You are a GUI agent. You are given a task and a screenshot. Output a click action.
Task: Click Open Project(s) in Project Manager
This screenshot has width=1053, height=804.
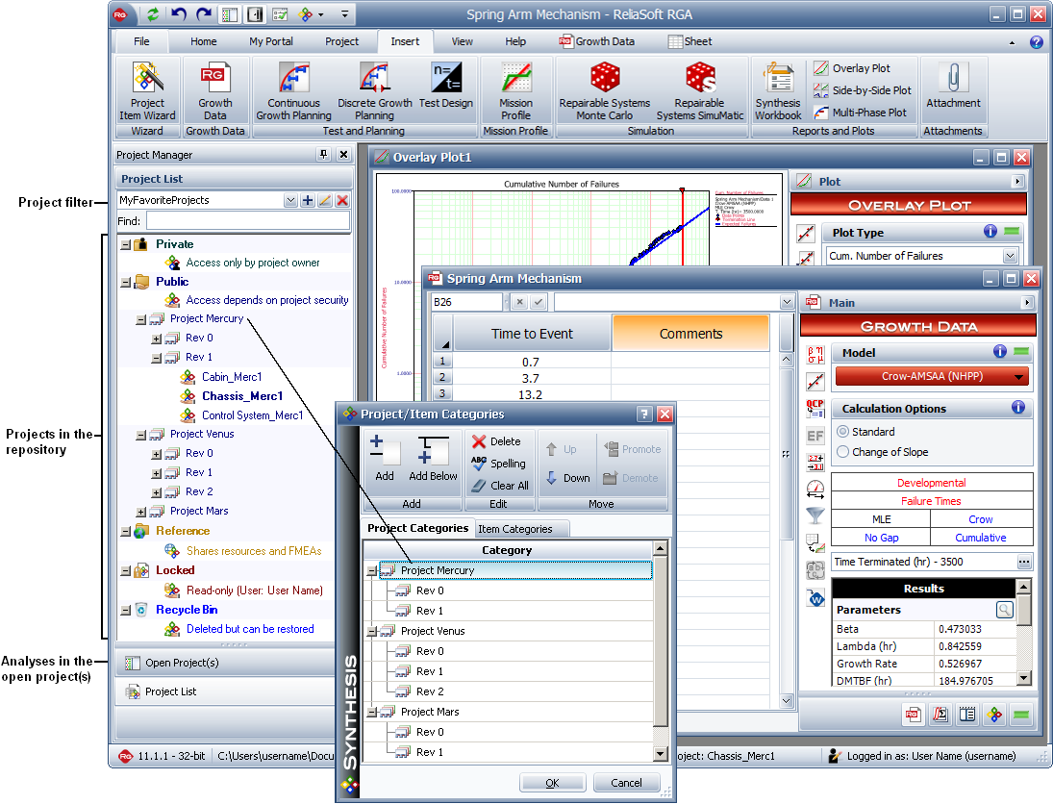[226, 663]
